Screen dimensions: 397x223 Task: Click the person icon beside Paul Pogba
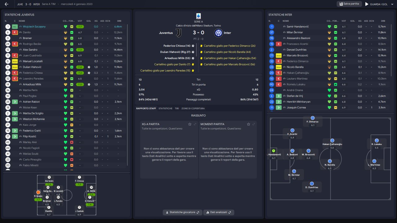tap(20, 96)
